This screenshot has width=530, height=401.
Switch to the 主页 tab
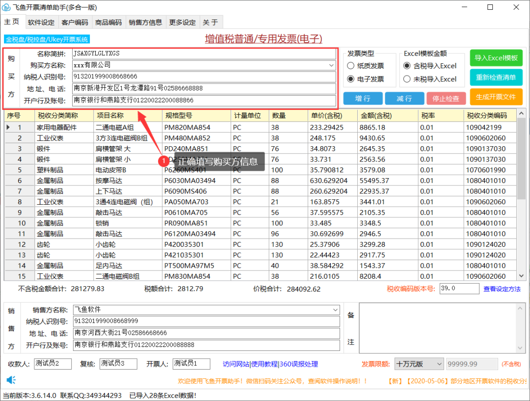pos(12,22)
